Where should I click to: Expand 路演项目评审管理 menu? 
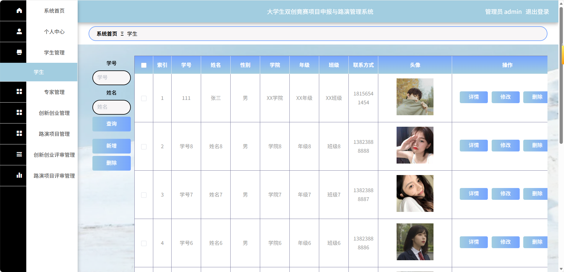54,176
